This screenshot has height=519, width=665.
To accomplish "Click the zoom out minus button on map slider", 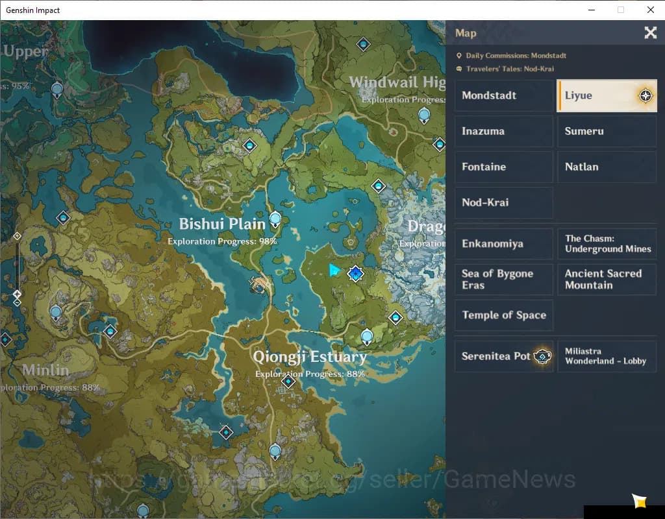I will [x=17, y=302].
